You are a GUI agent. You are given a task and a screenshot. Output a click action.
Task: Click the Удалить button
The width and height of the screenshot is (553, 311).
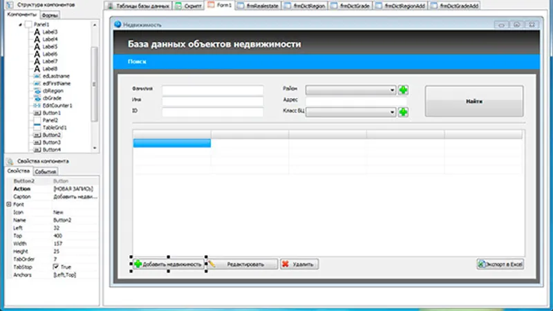tap(299, 264)
